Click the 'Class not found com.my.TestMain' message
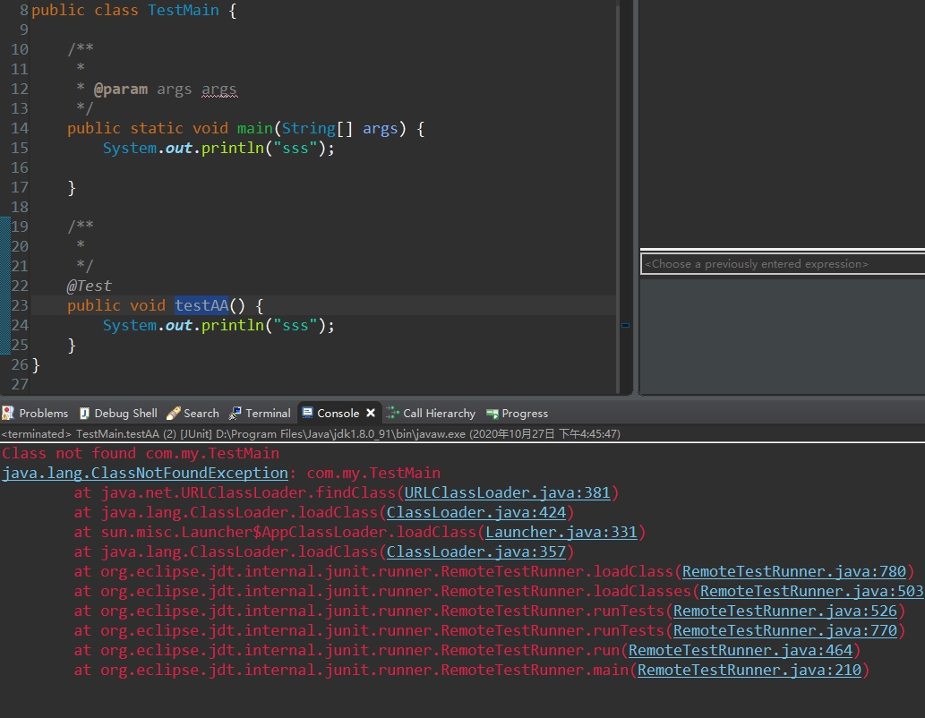The image size is (925, 718). [141, 453]
